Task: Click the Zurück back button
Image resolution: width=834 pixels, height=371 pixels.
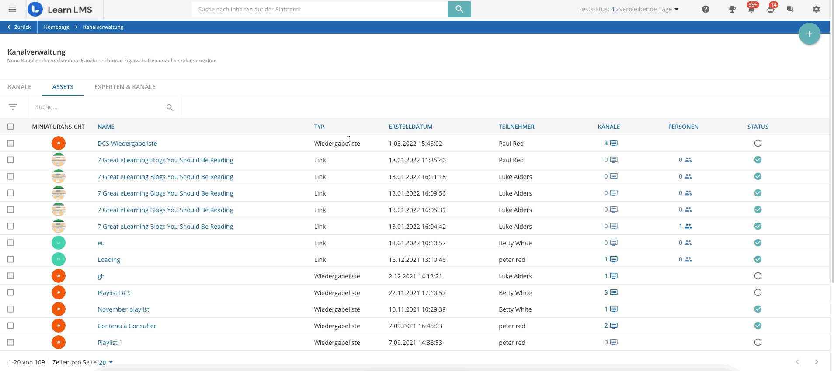Action: [19, 27]
